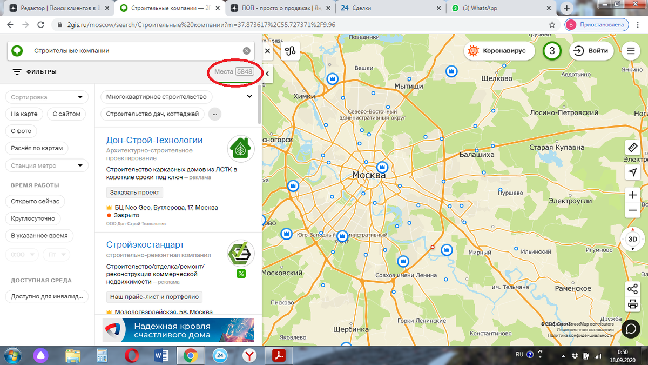
Task: Toggle the В указанное время filter
Action: 39,236
